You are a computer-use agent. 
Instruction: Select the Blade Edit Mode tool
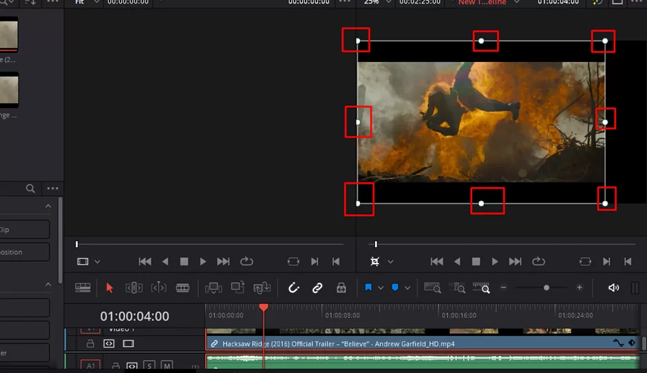click(x=182, y=288)
